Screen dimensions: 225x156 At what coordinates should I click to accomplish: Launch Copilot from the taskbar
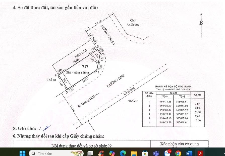[x=112, y=153]
